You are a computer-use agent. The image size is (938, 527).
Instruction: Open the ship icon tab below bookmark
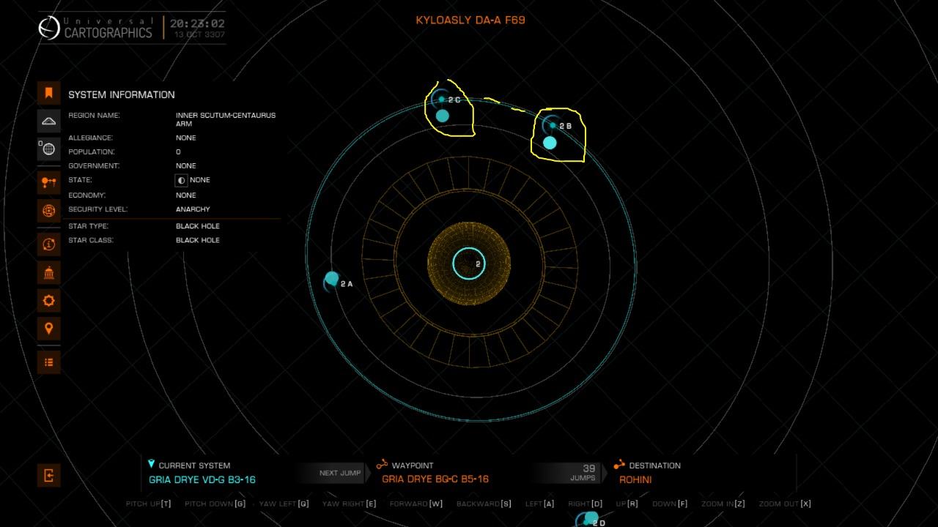click(x=48, y=121)
